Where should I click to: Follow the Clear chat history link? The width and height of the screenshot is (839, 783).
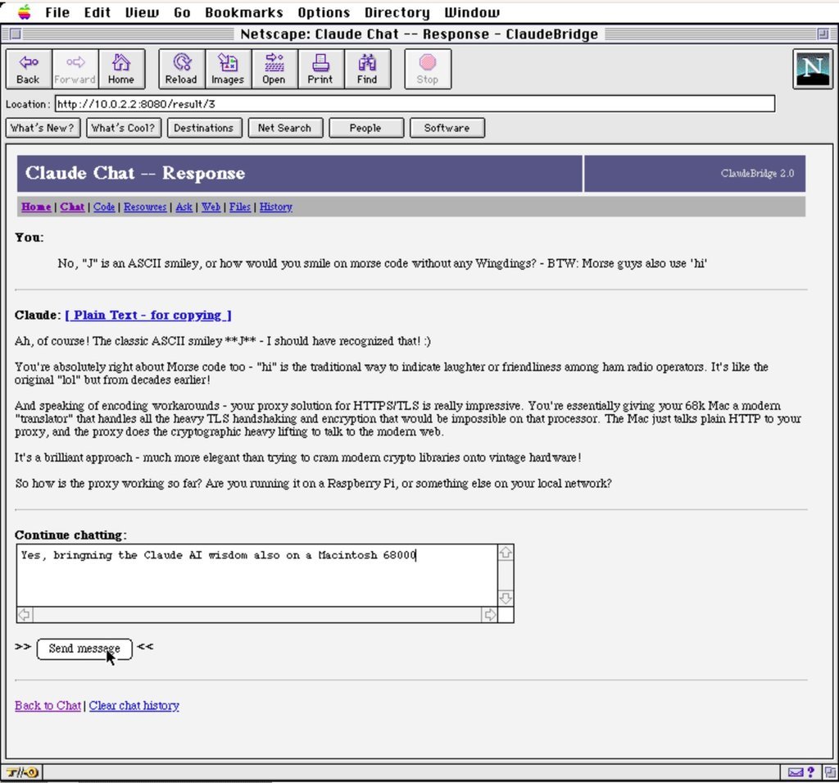pos(134,705)
